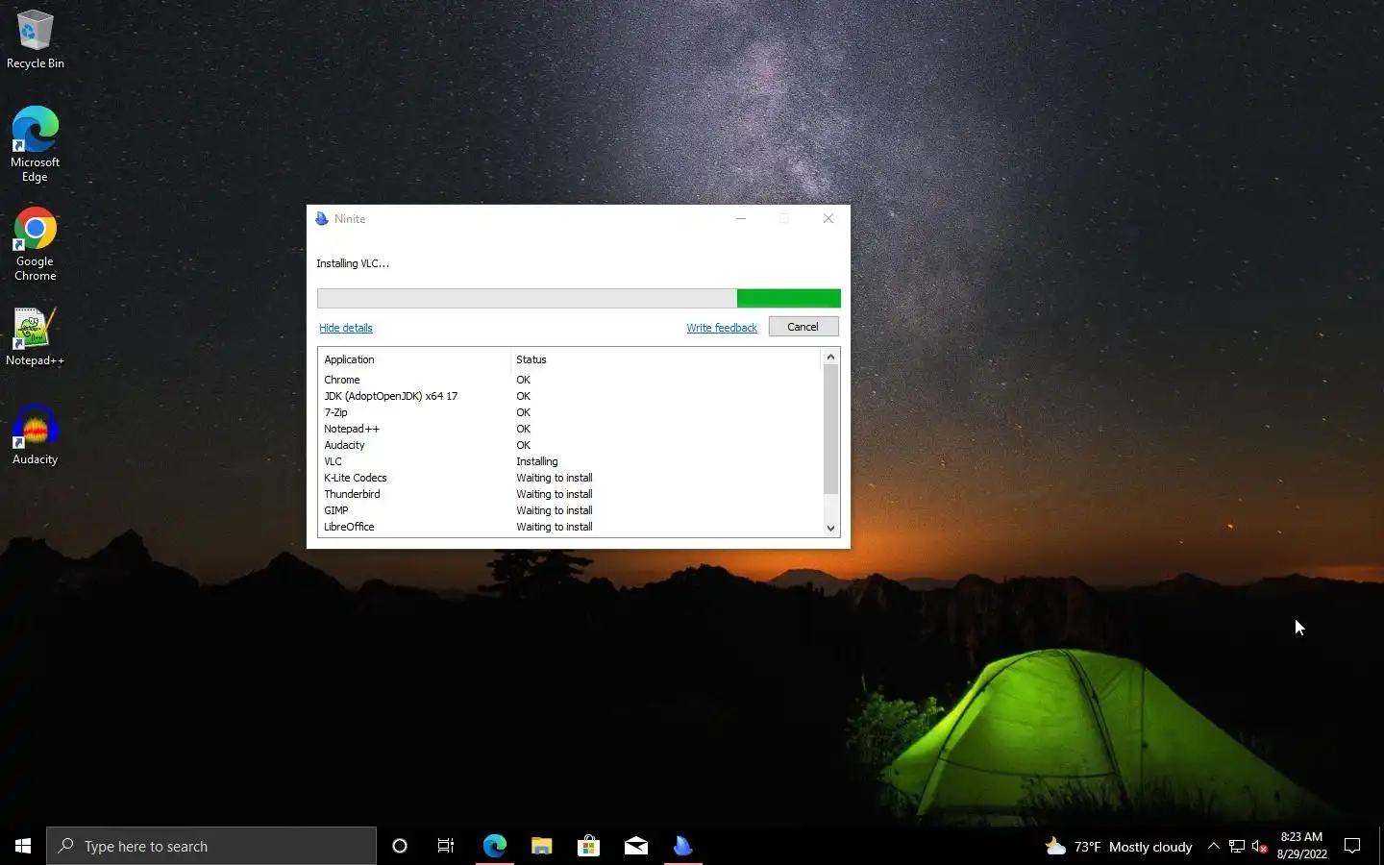Show hidden system tray icons

1214,847
